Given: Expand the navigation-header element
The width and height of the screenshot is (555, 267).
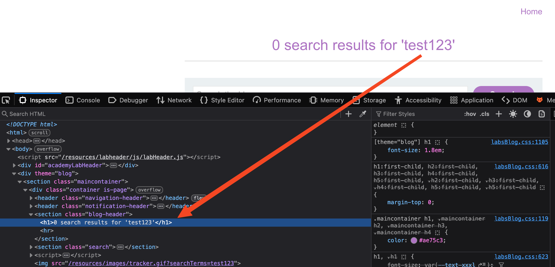Looking at the screenshot, I should (31, 198).
